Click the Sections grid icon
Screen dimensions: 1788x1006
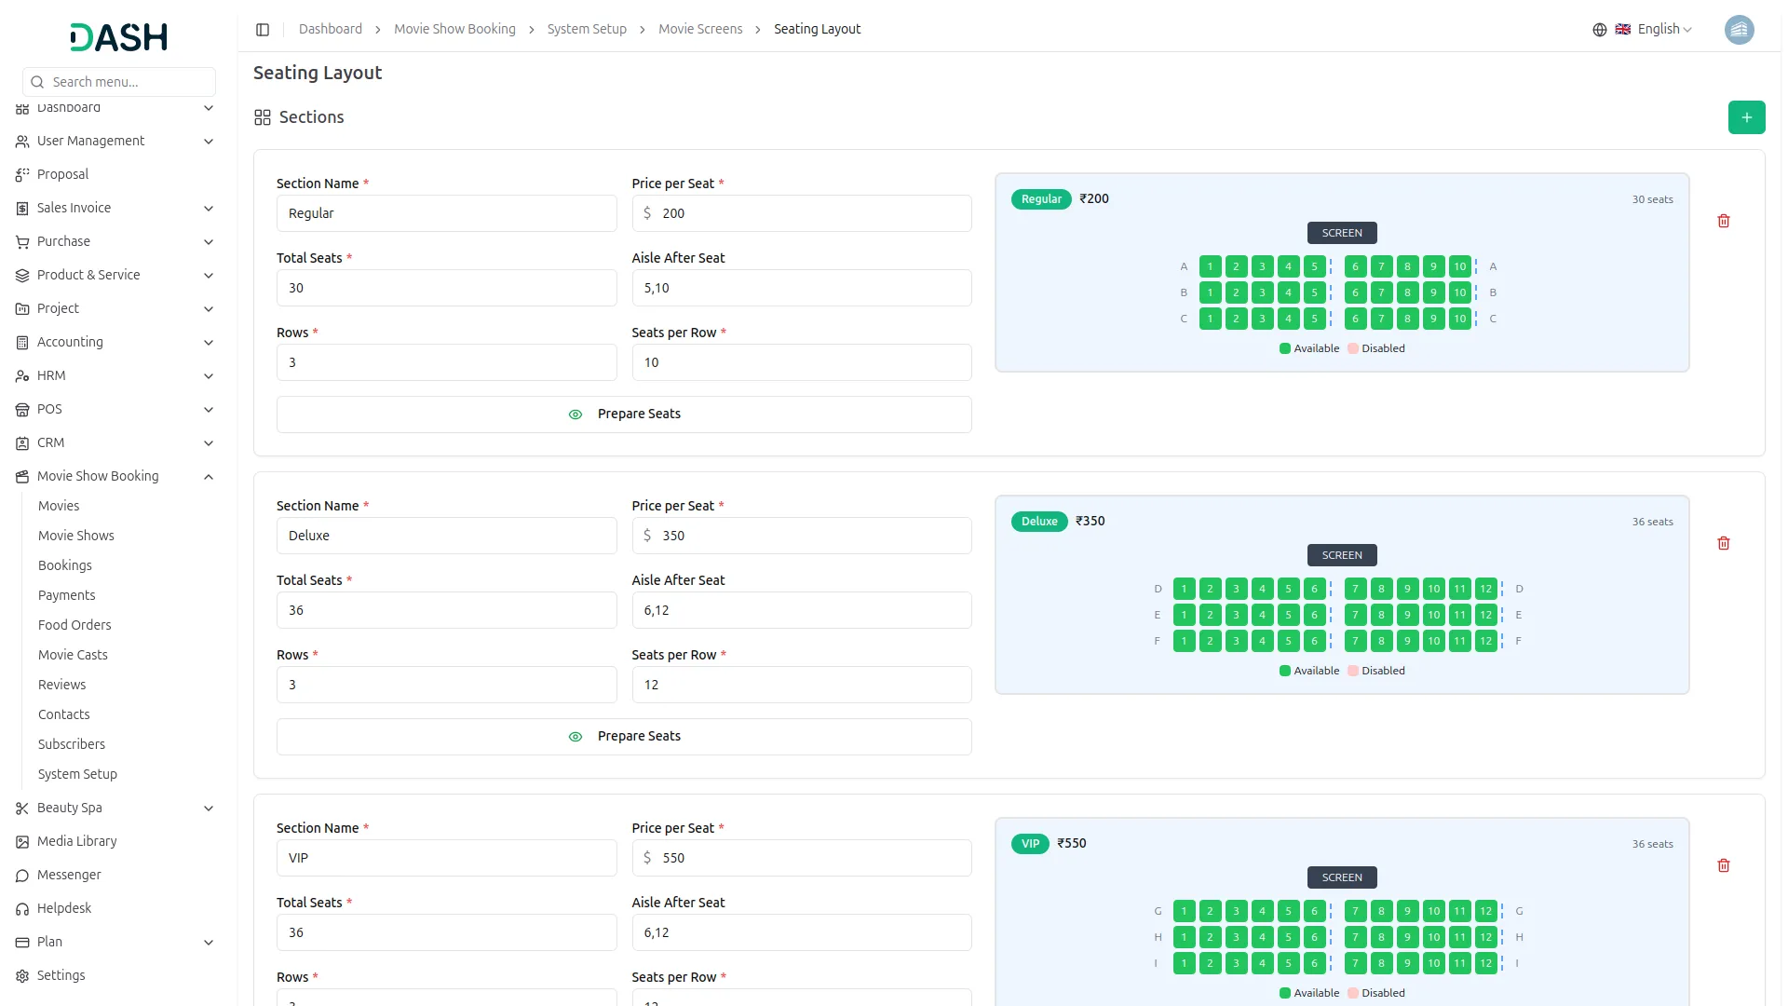click(263, 117)
